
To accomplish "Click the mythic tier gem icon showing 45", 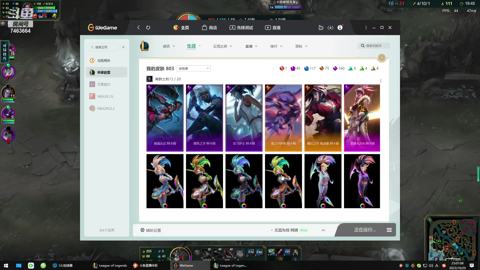I will pyautogui.click(x=293, y=68).
